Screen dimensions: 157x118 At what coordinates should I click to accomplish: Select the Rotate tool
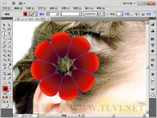(x=4, y=51)
